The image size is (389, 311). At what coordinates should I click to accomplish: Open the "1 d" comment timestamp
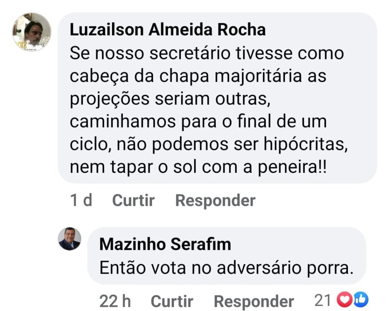tap(81, 200)
